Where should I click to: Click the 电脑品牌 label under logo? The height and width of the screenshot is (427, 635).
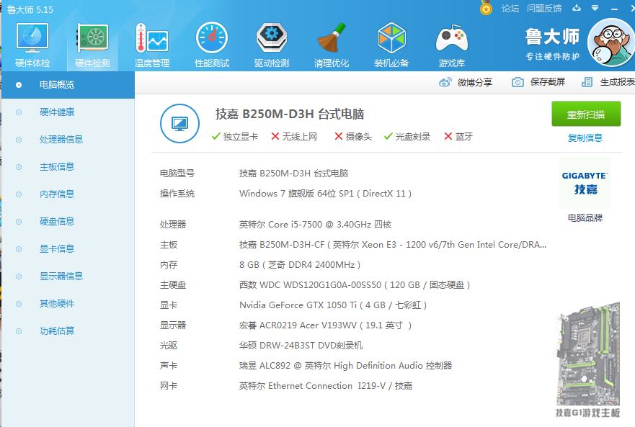tap(585, 217)
